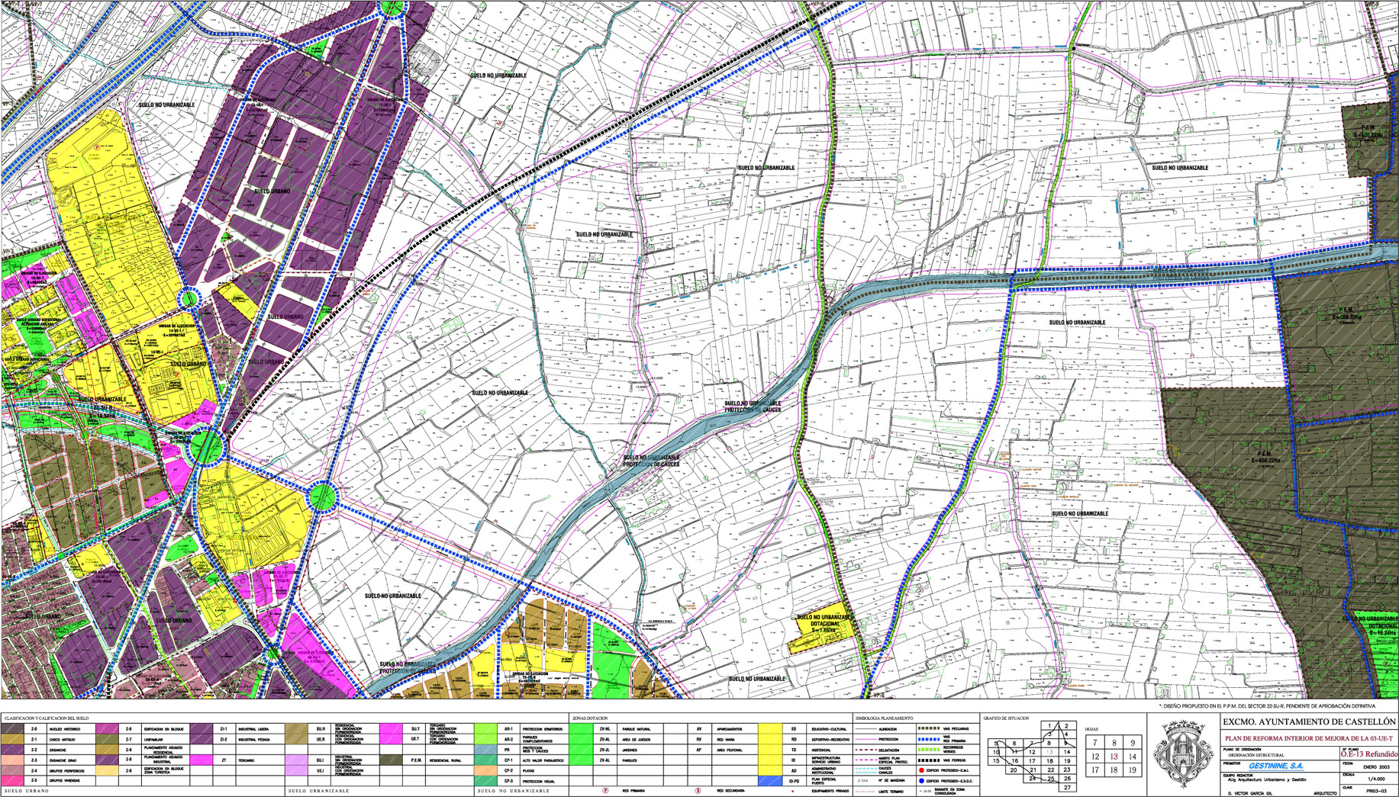Click the Z-1 Casco Antiguo color swatch
This screenshot has height=797, width=1399.
[13, 739]
